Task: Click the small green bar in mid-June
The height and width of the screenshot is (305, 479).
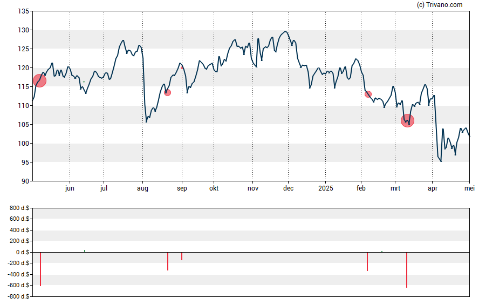Action: click(x=85, y=251)
